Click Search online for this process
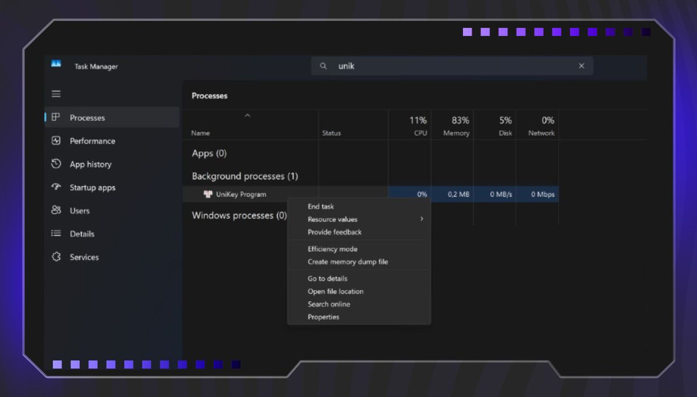 point(329,304)
